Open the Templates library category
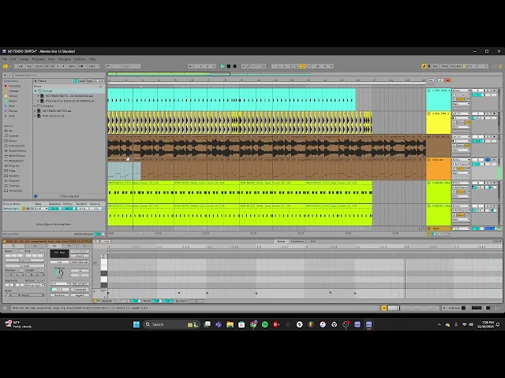Image resolution: width=505 pixels, height=378 pixels. tap(13, 191)
